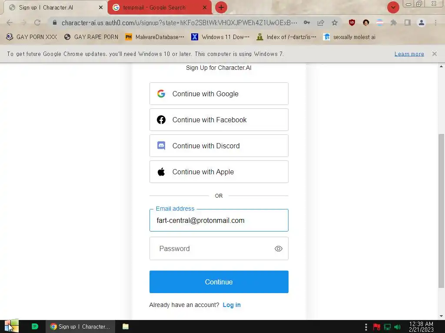The width and height of the screenshot is (445, 333).
Task: Open the avatar face extension icon
Action: (366, 23)
